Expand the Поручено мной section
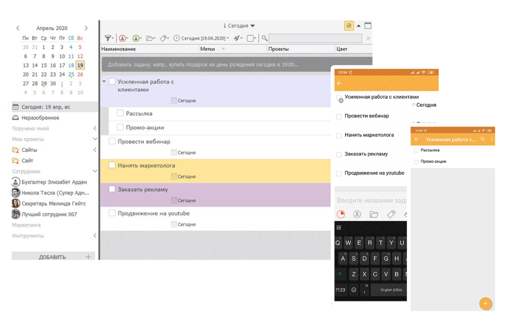This screenshot has width=512, height=336. click(x=94, y=128)
